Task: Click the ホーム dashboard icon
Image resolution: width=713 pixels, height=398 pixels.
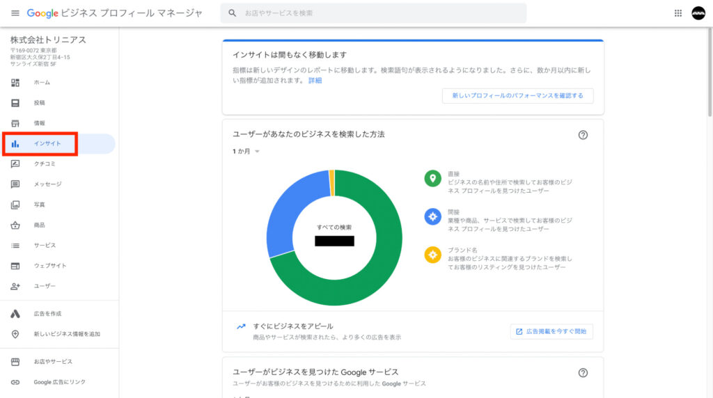Action: [x=15, y=83]
